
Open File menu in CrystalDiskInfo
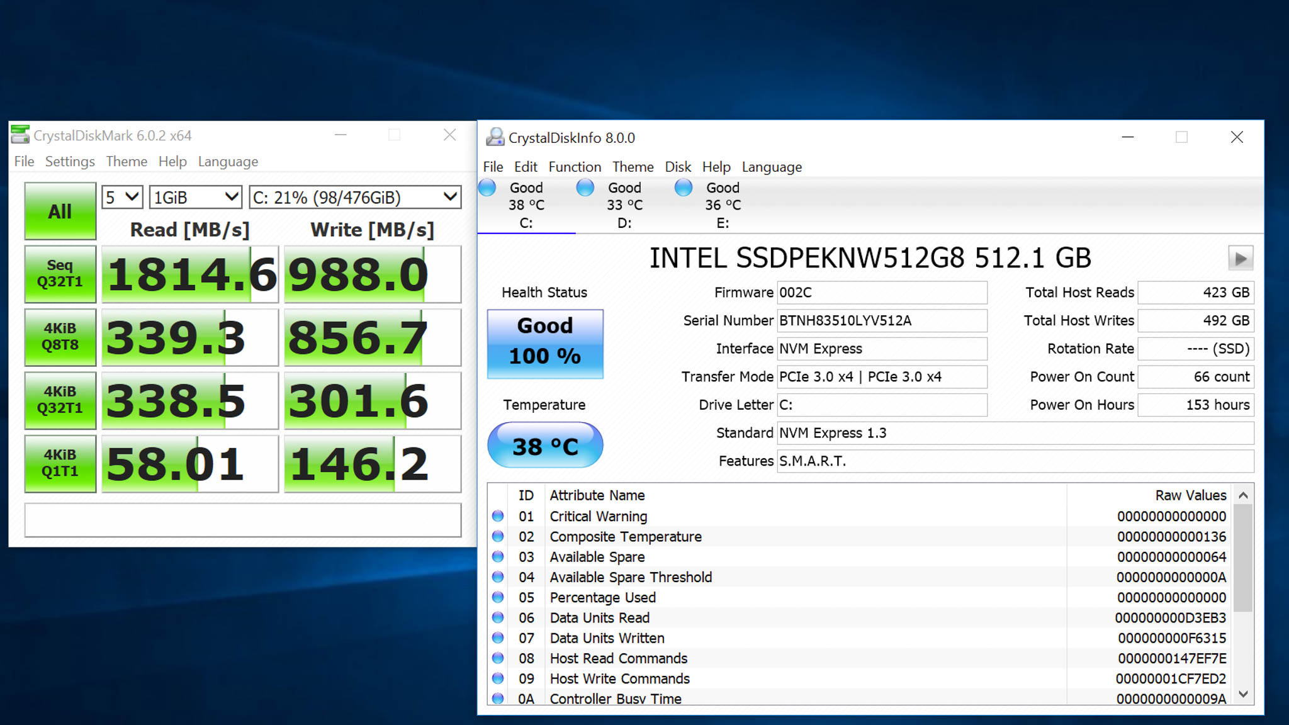(493, 167)
